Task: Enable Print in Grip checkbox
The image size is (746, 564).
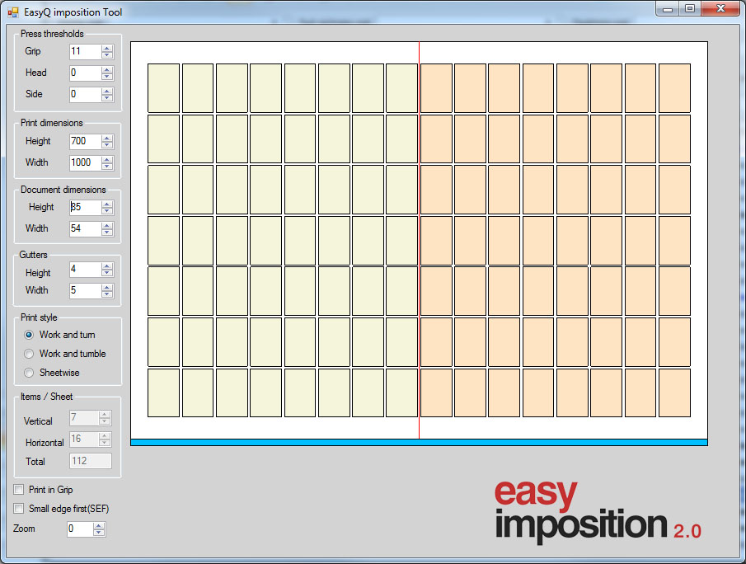Action: pos(19,490)
